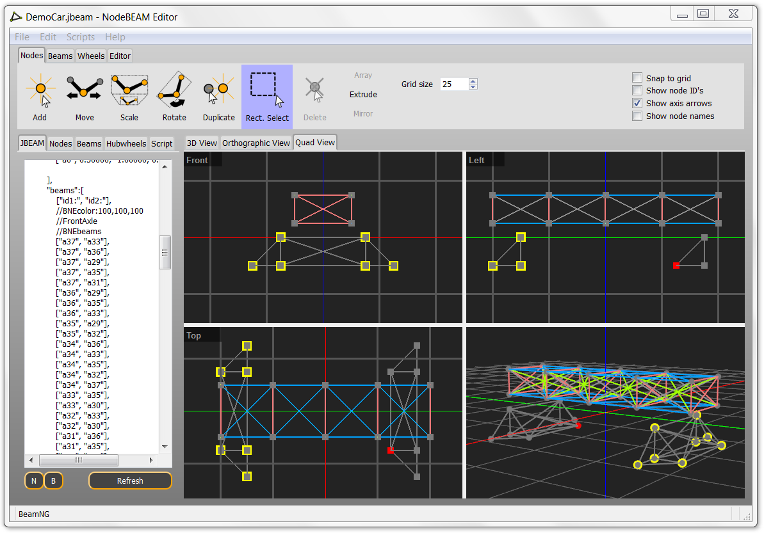Screen dimensions: 764x533
Task: Enable Show node ID's checkbox
Action: click(637, 90)
